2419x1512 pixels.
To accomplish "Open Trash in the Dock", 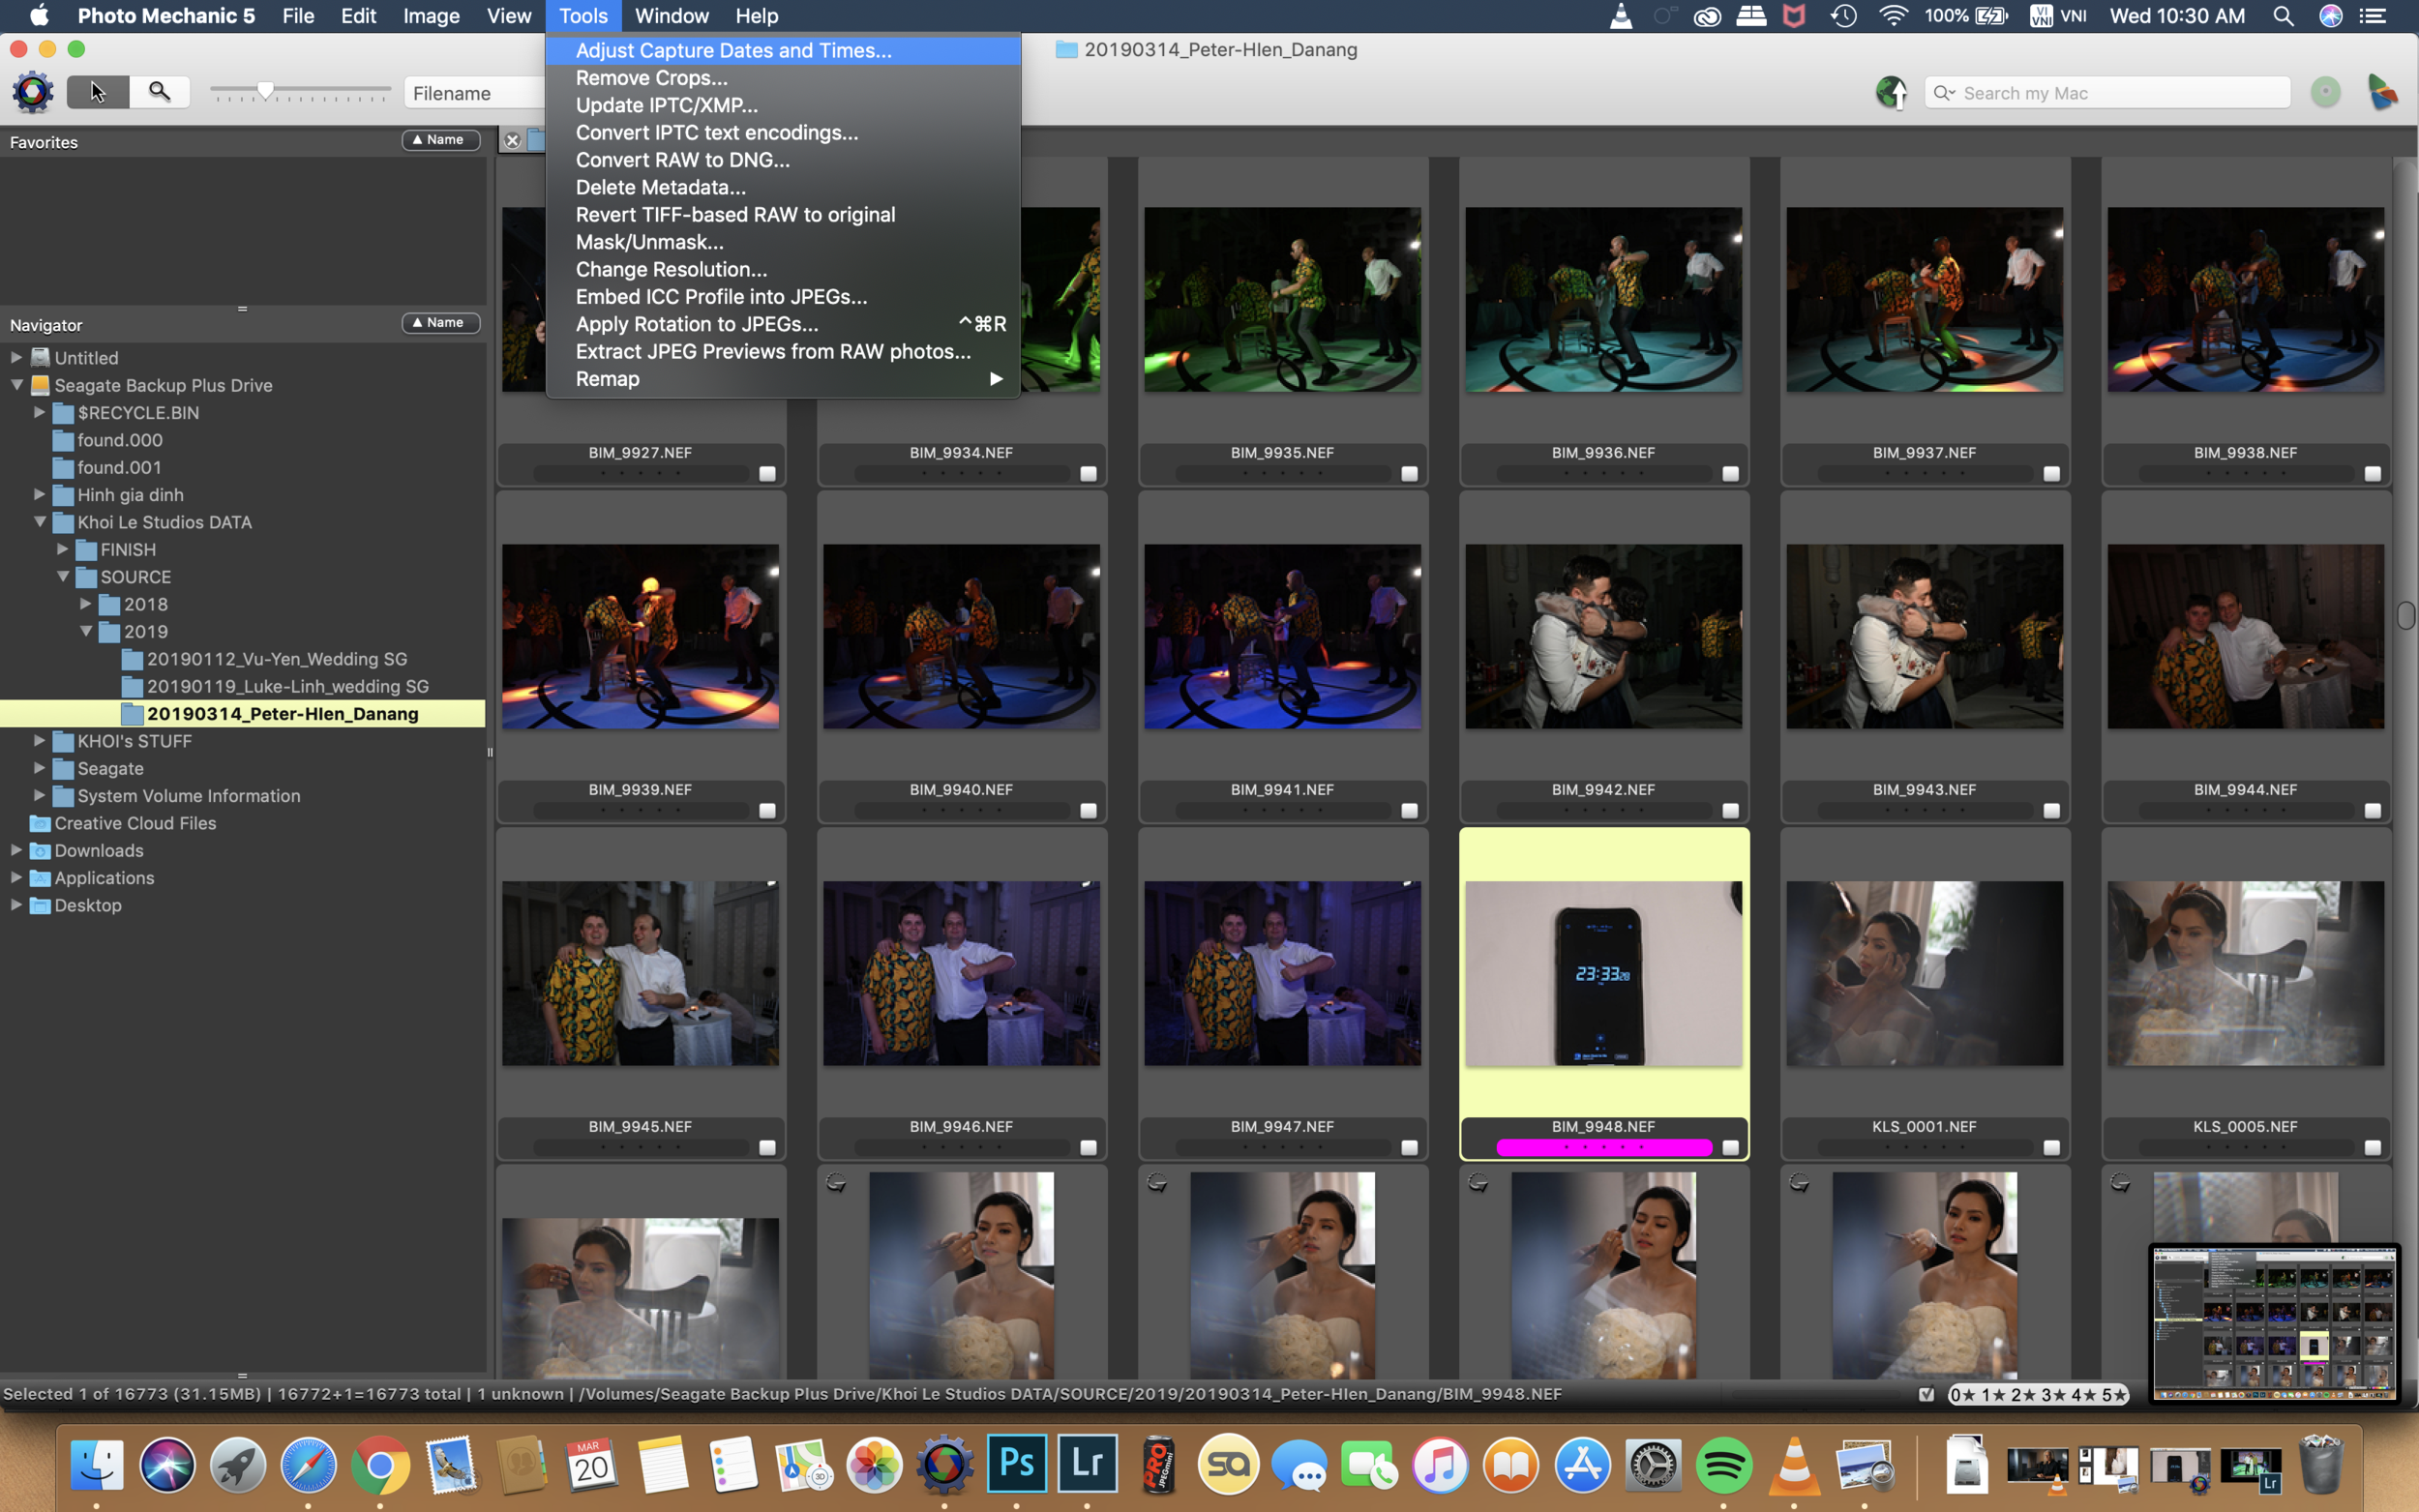I will point(2320,1464).
